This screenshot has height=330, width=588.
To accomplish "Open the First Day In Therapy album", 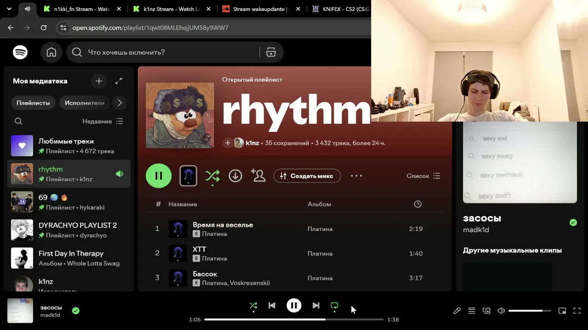I will tap(69, 258).
